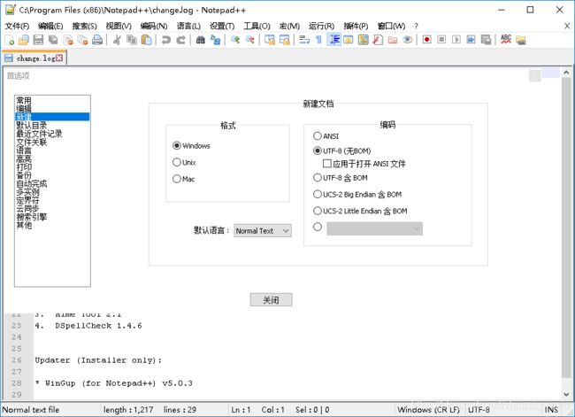The width and height of the screenshot is (575, 417).
Task: Open Find with the binoculars icon
Action: click(200, 40)
